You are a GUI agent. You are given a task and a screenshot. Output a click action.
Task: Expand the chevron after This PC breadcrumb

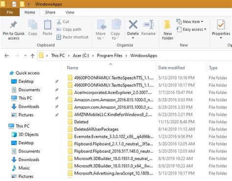(69, 56)
